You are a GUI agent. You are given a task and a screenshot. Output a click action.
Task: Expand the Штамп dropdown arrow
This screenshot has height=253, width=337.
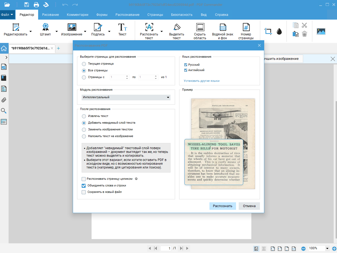click(x=57, y=31)
